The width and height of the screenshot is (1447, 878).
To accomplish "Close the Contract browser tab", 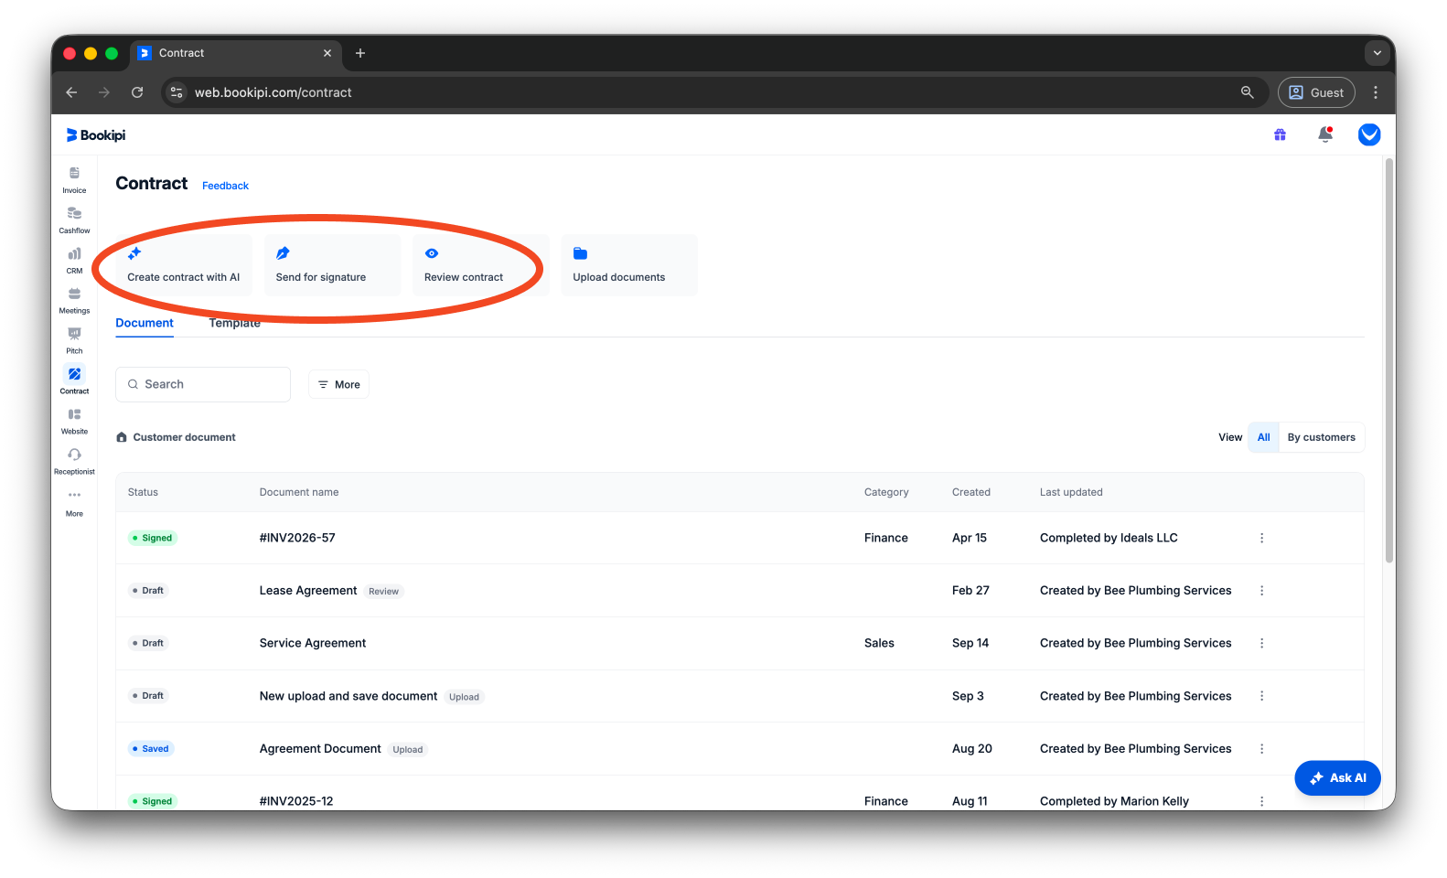I will (x=327, y=53).
